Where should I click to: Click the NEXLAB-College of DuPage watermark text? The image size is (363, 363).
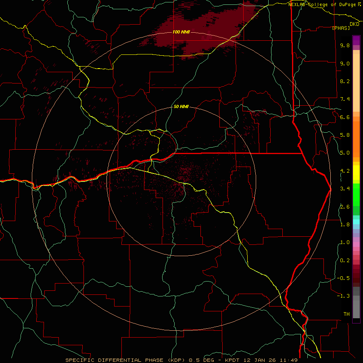coord(325,4)
